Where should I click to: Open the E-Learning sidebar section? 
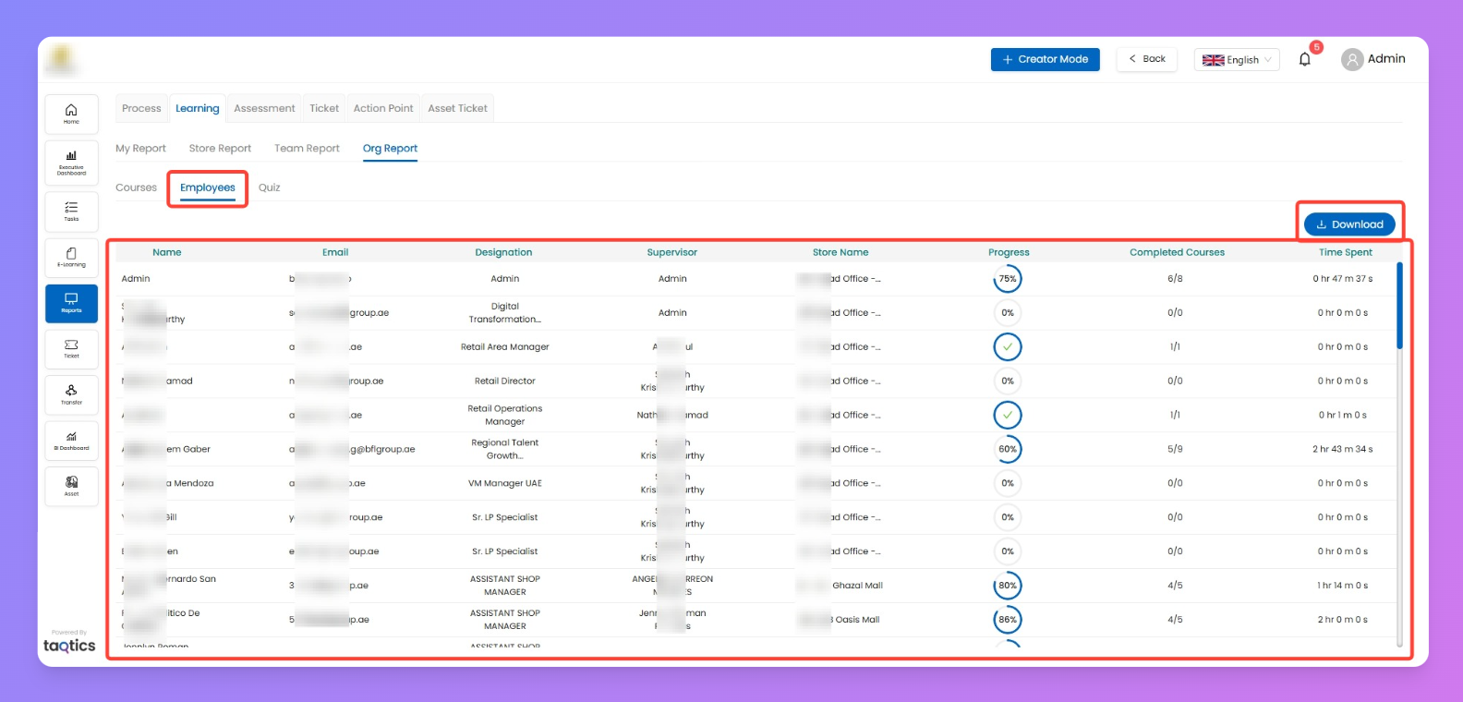pos(71,258)
